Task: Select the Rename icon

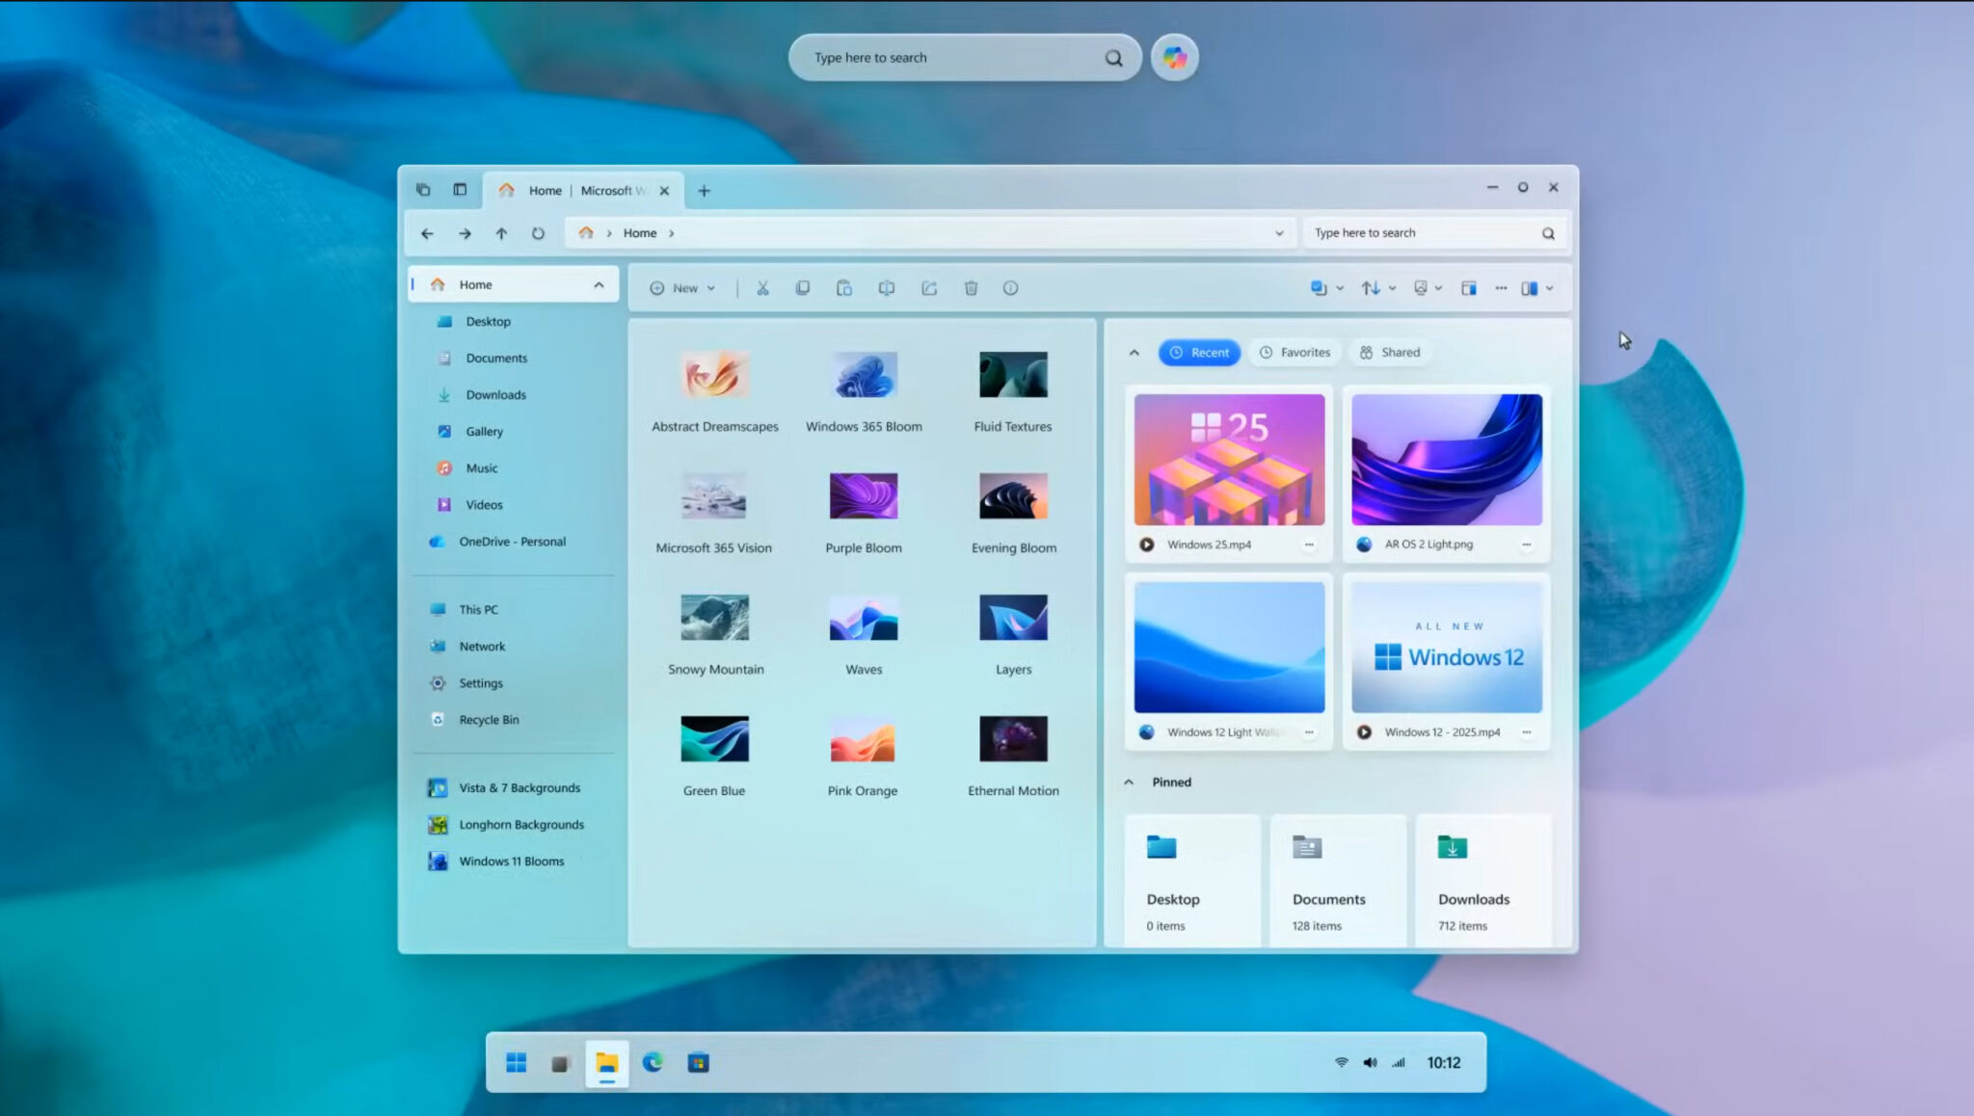Action: 886,287
